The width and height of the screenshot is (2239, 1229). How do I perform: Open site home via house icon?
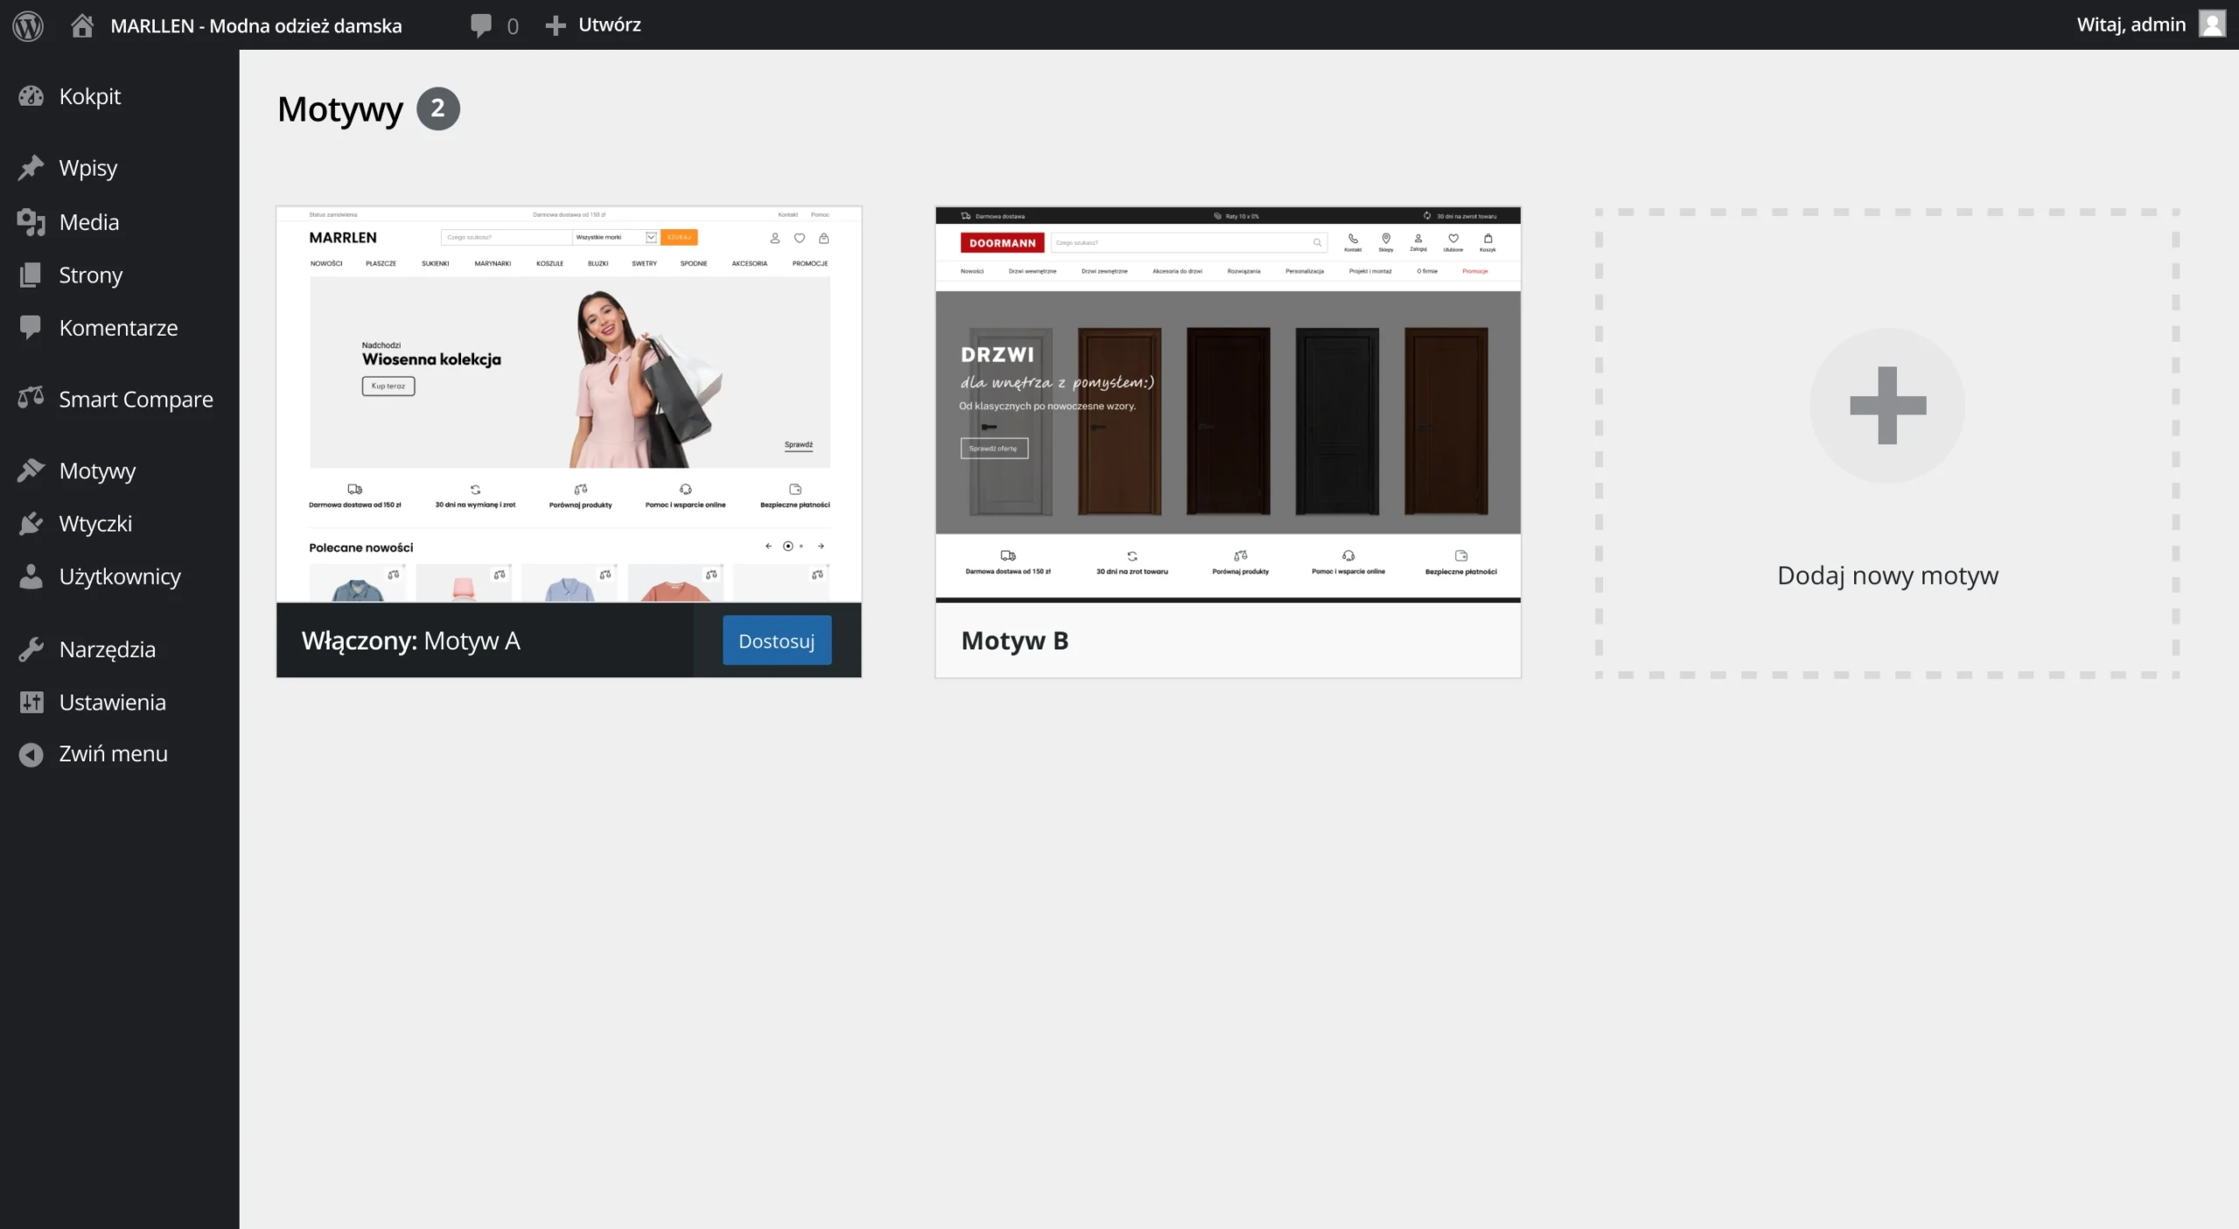(82, 25)
